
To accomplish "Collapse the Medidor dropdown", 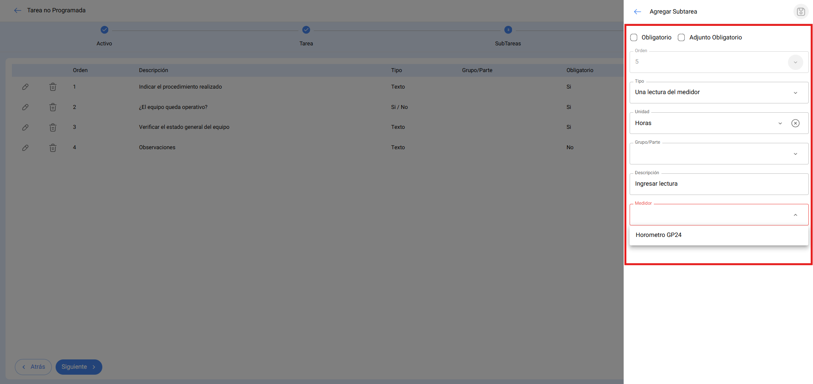I will tap(795, 215).
